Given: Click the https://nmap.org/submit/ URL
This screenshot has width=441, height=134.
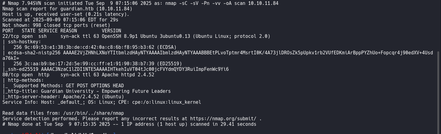Looking at the screenshot, I should pos(223,119).
